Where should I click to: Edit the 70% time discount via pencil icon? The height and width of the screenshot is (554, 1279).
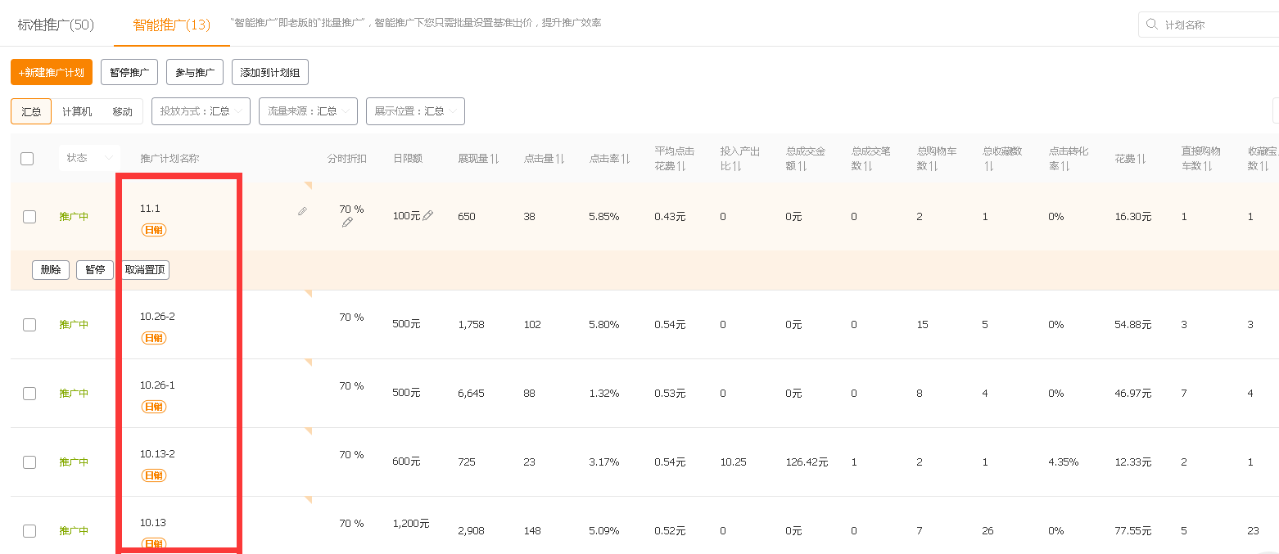[x=347, y=223]
